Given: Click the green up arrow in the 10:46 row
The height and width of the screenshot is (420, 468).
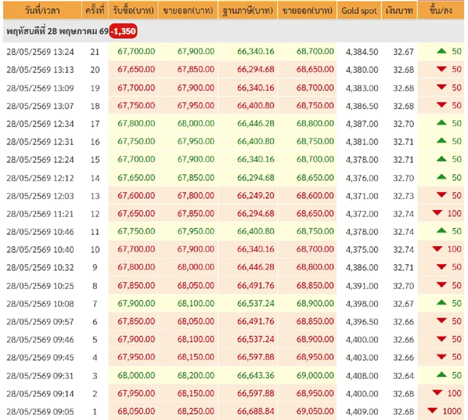Looking at the screenshot, I should [x=441, y=231].
